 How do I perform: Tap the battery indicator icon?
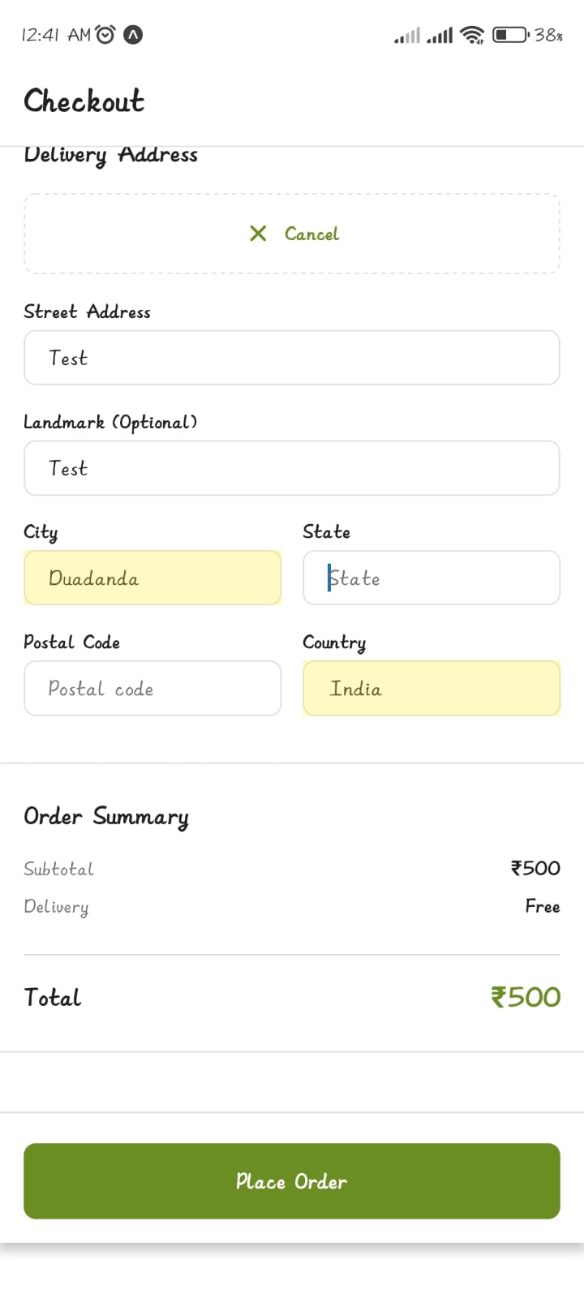510,35
